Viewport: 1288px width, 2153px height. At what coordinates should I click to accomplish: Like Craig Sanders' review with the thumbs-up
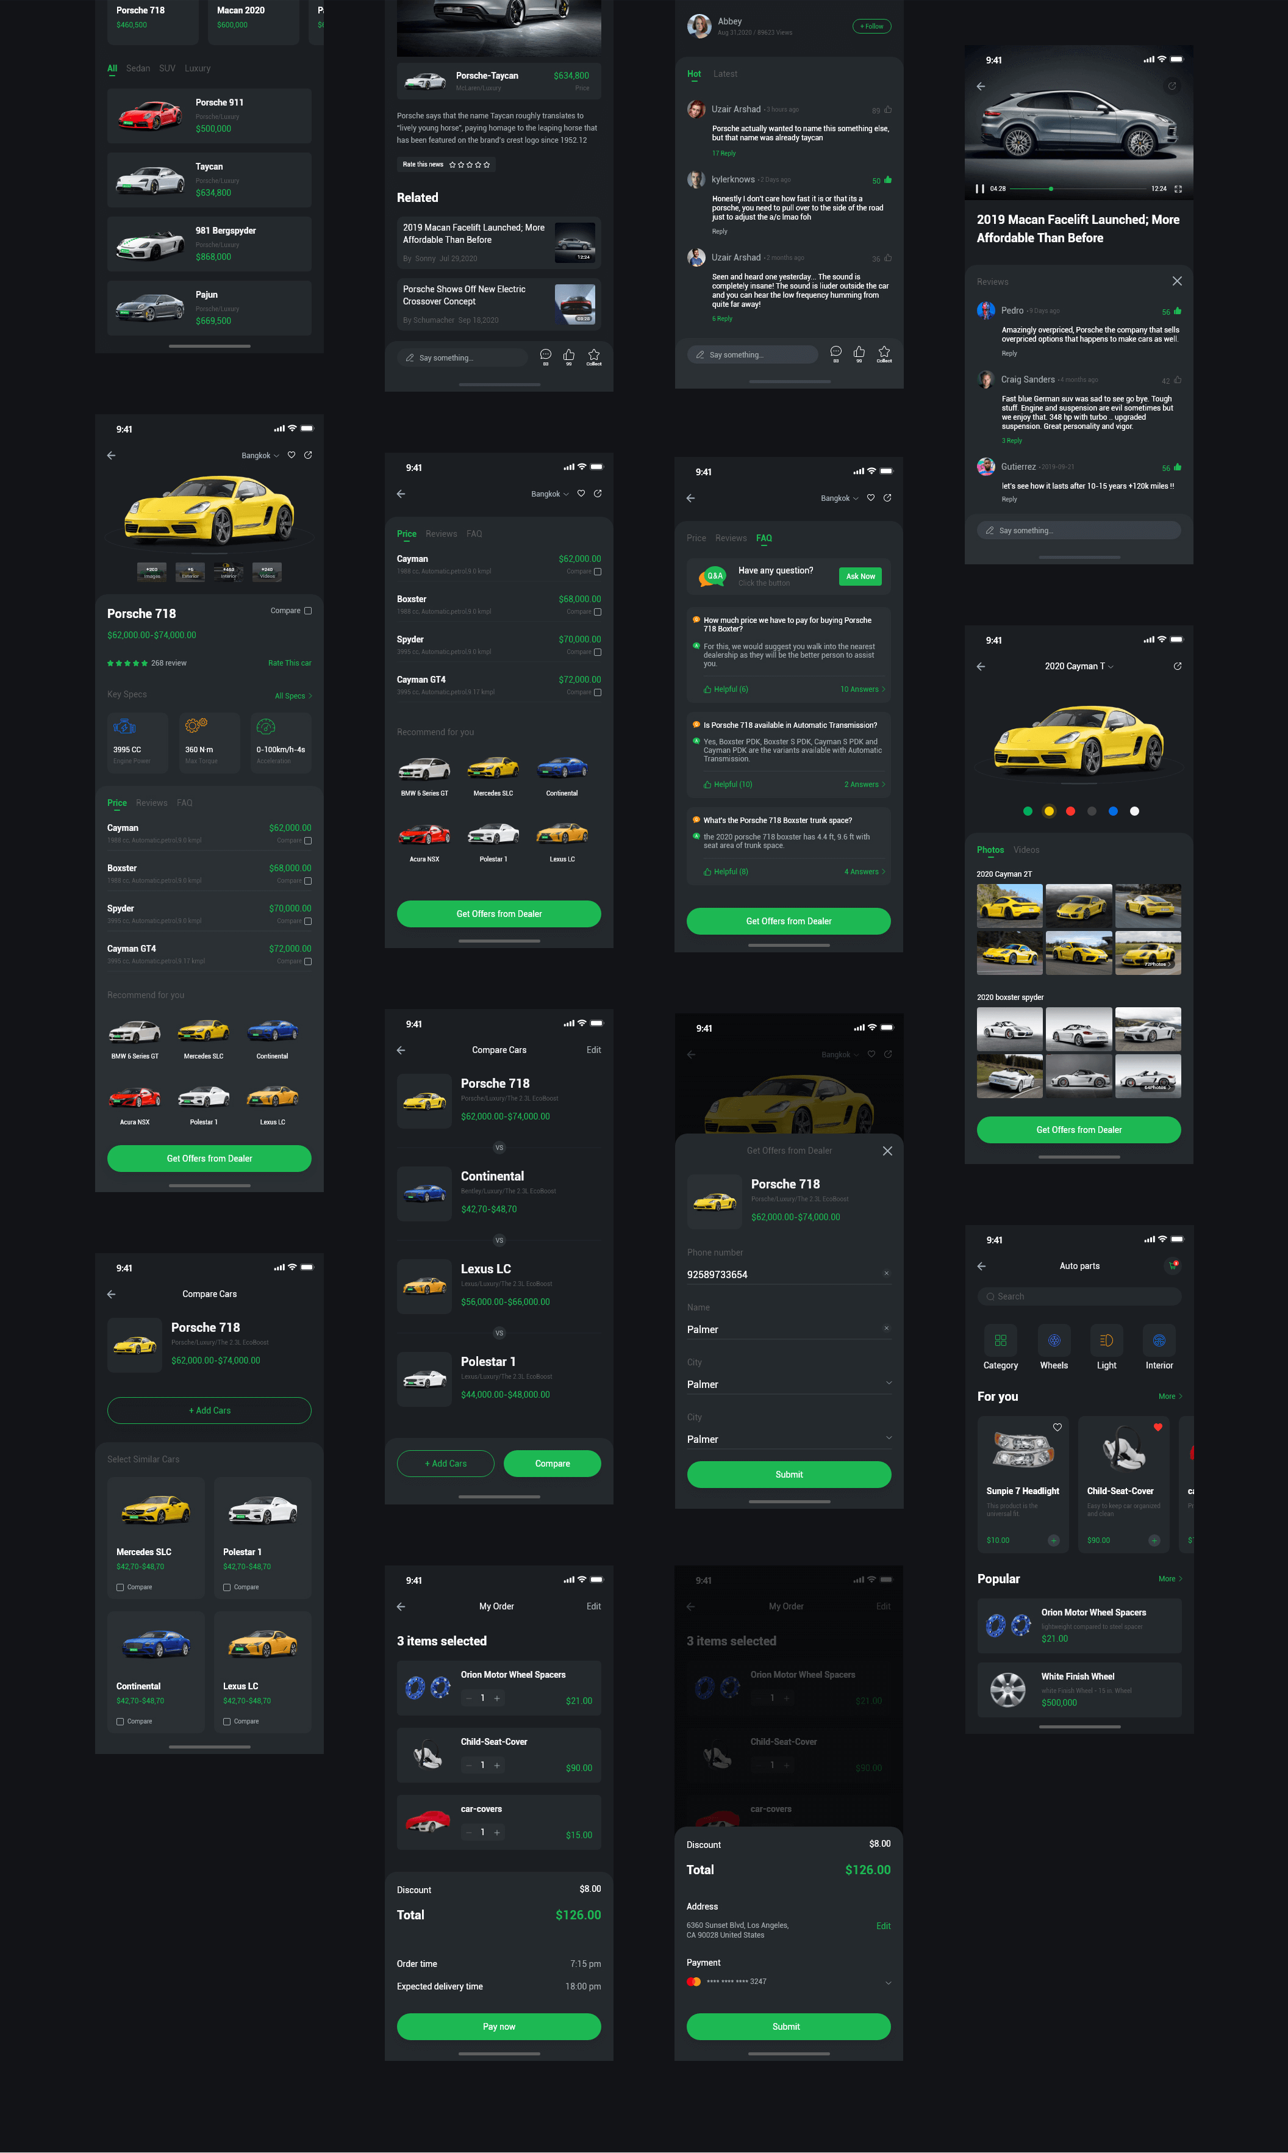point(1178,380)
